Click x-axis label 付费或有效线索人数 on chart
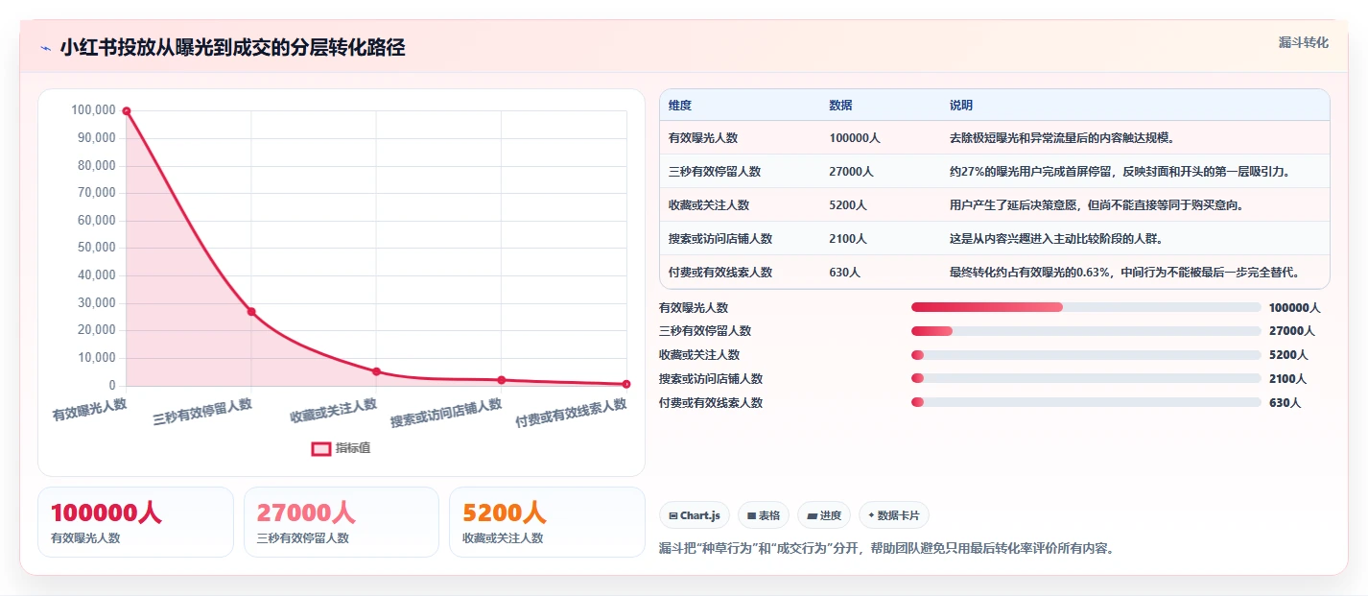Image resolution: width=1368 pixels, height=596 pixels. point(571,414)
